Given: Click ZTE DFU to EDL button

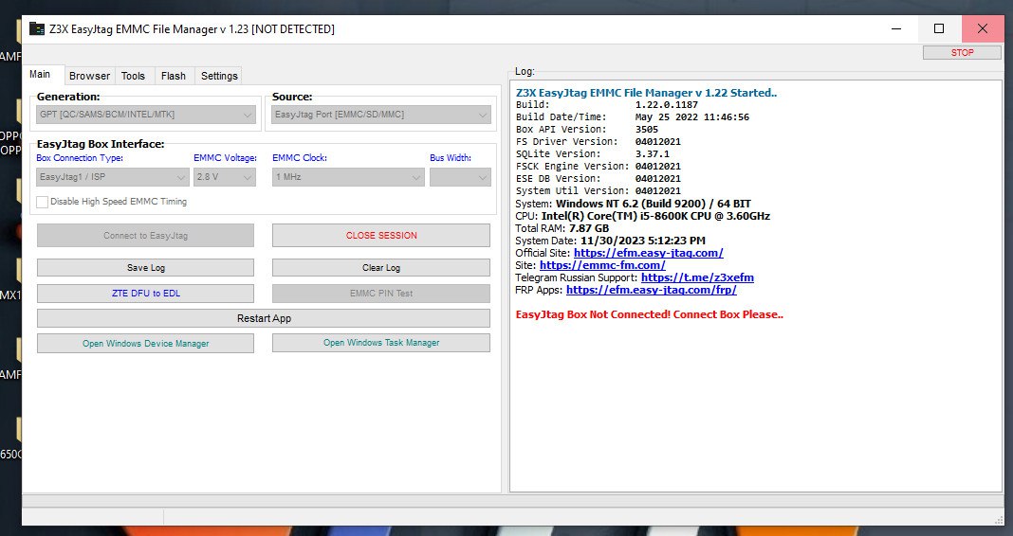Looking at the screenshot, I should [145, 294].
